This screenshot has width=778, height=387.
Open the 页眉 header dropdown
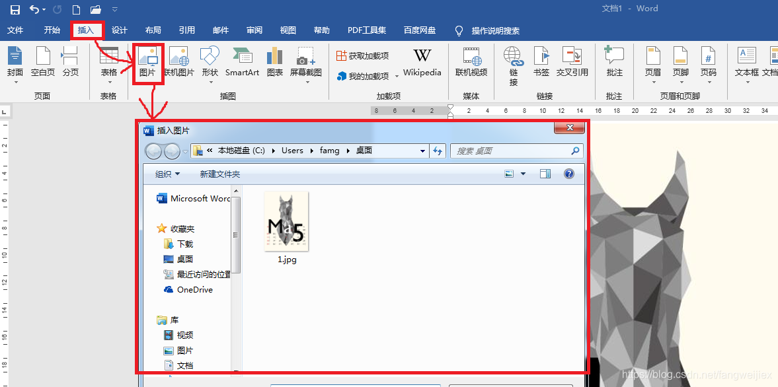(653, 65)
